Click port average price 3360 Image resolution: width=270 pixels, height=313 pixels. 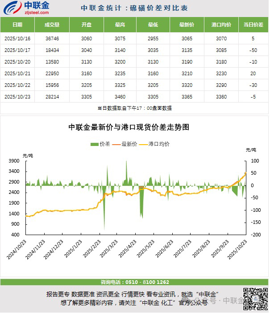(x=221, y=97)
